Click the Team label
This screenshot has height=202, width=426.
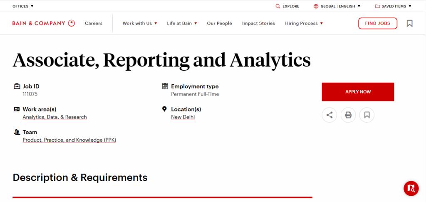coord(30,132)
